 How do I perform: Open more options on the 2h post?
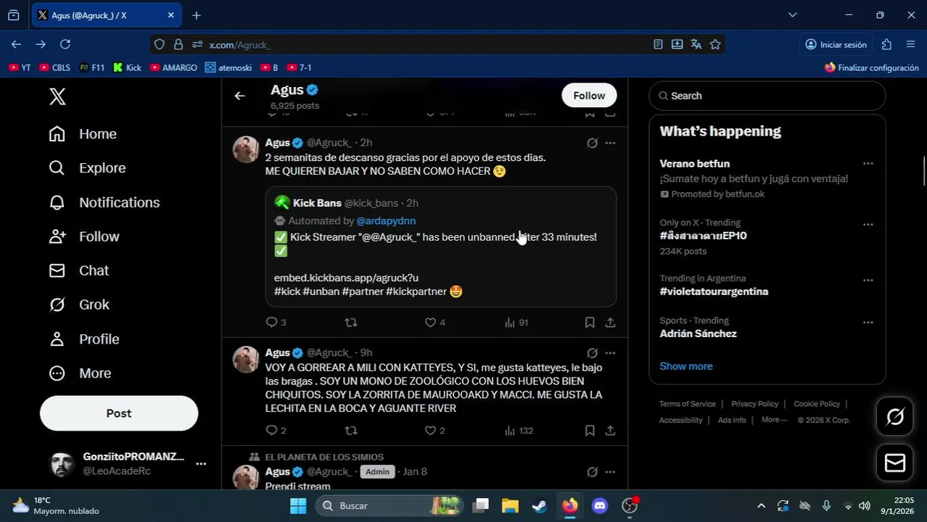(x=610, y=143)
